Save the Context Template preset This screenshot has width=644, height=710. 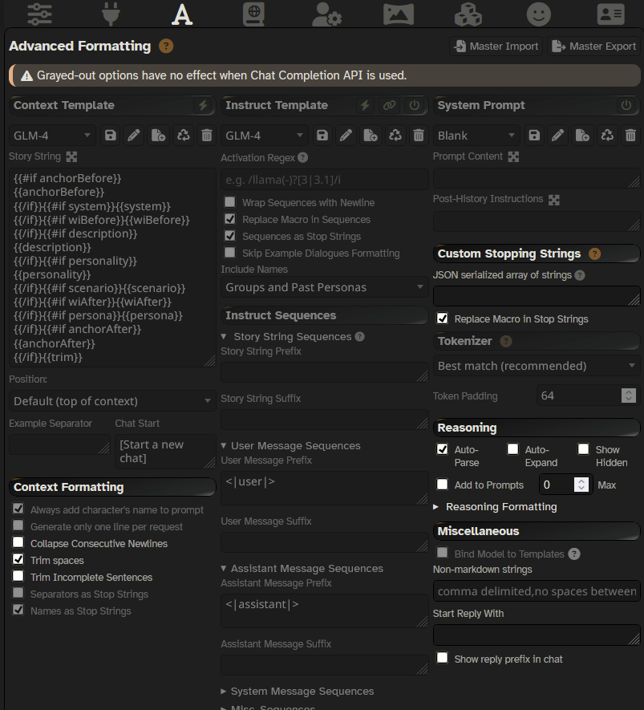point(111,136)
